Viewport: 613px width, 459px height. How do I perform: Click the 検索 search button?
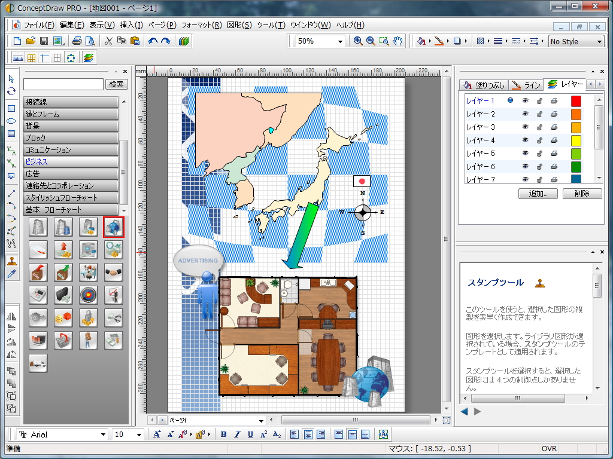[x=117, y=85]
